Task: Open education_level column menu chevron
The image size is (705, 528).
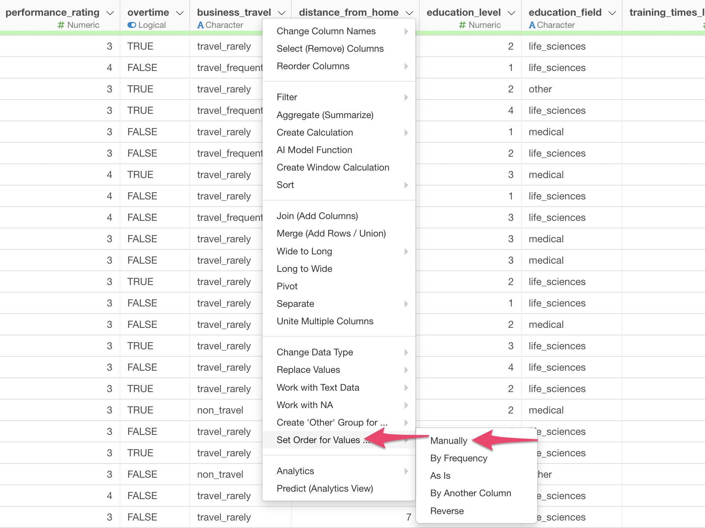Action: pyautogui.click(x=511, y=13)
